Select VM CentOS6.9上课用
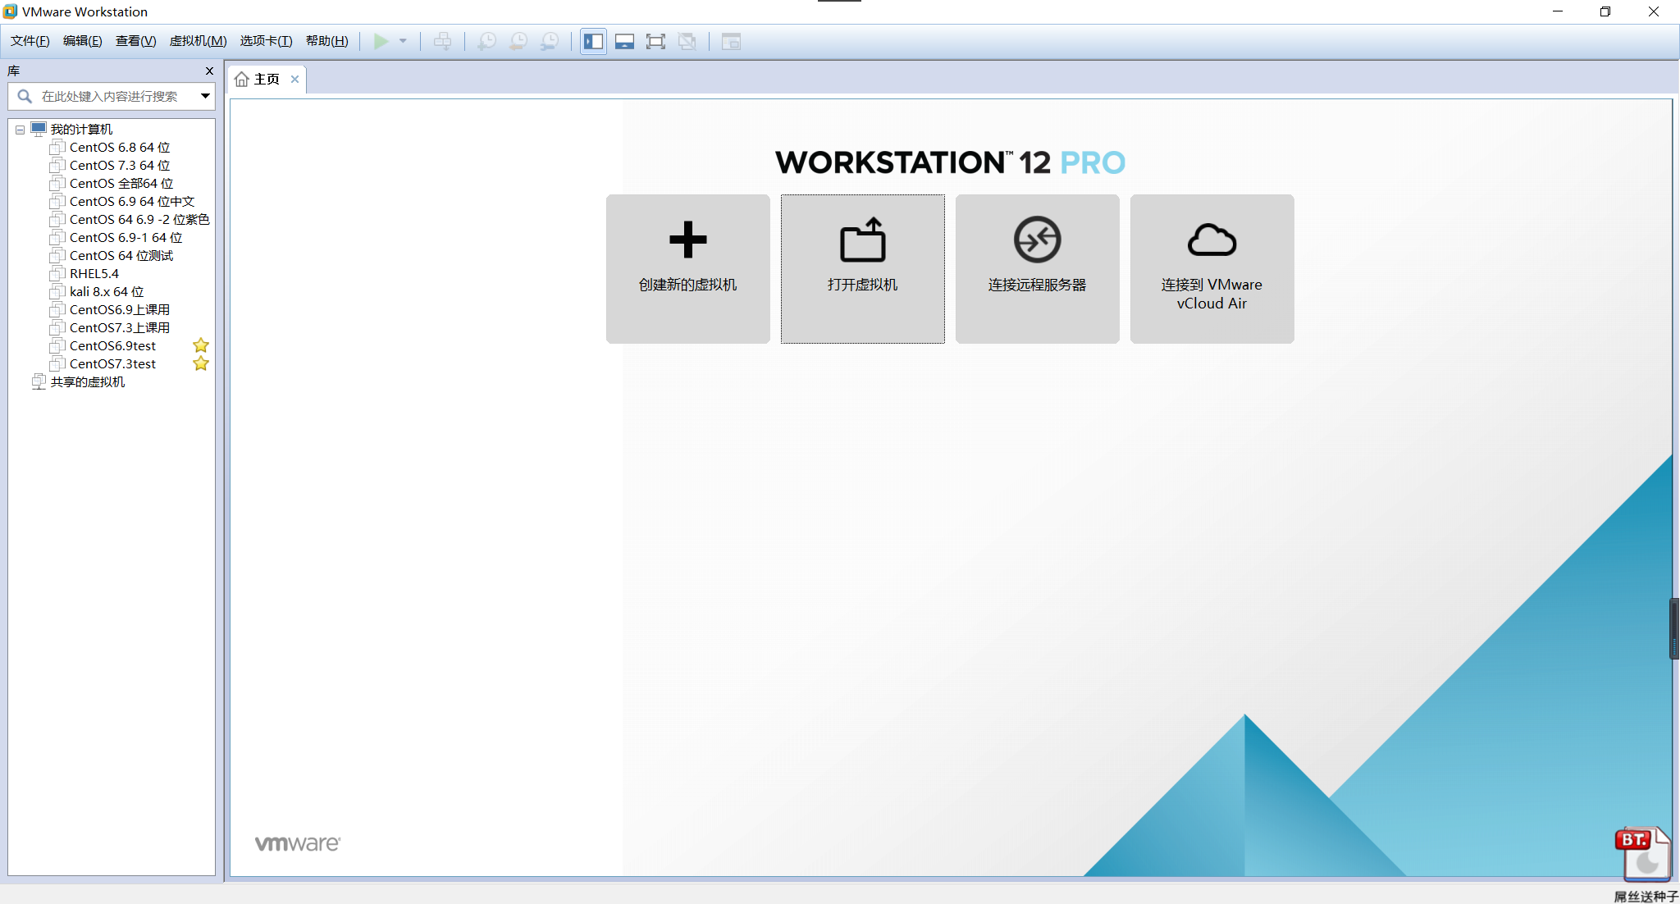This screenshot has height=904, width=1680. 120,310
